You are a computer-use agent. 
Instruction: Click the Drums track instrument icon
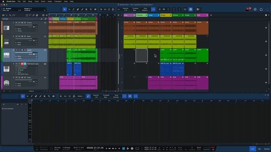pos(6,28)
